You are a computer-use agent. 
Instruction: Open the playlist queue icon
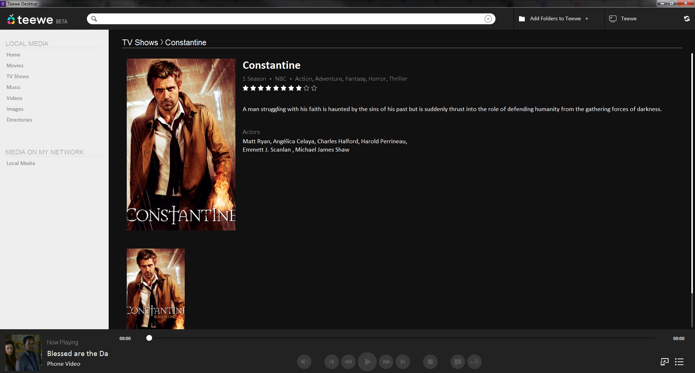679,362
